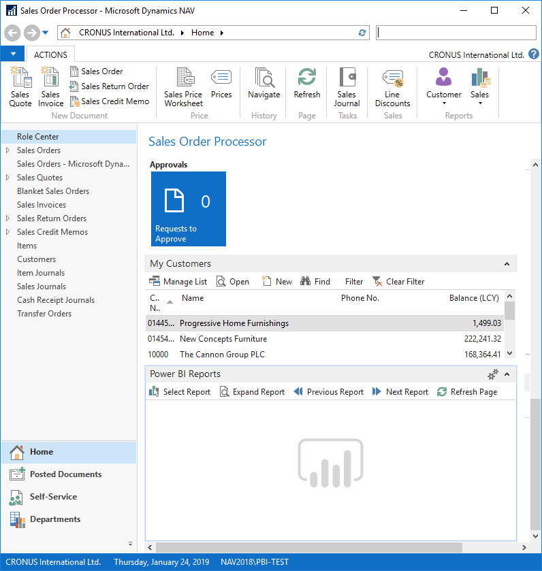The width and height of the screenshot is (542, 571).
Task: Click My Customers list vertical scrollbar thumb
Action: click(509, 310)
